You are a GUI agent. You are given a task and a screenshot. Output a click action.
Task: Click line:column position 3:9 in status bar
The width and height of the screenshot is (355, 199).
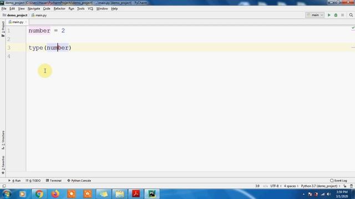[x=257, y=186]
